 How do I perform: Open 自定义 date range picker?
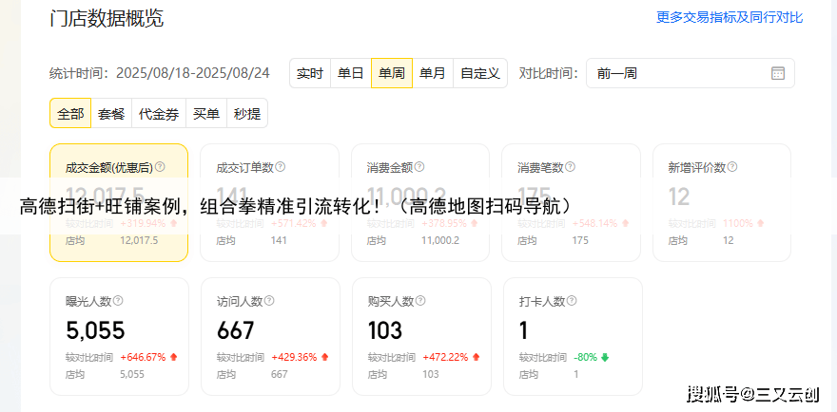480,73
